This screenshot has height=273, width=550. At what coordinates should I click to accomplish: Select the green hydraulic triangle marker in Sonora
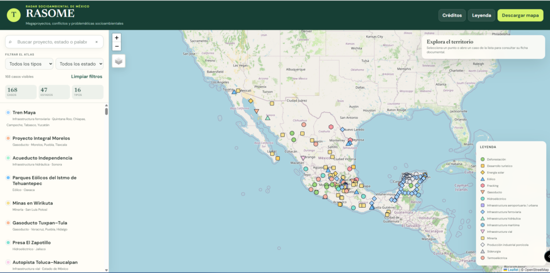(267, 118)
